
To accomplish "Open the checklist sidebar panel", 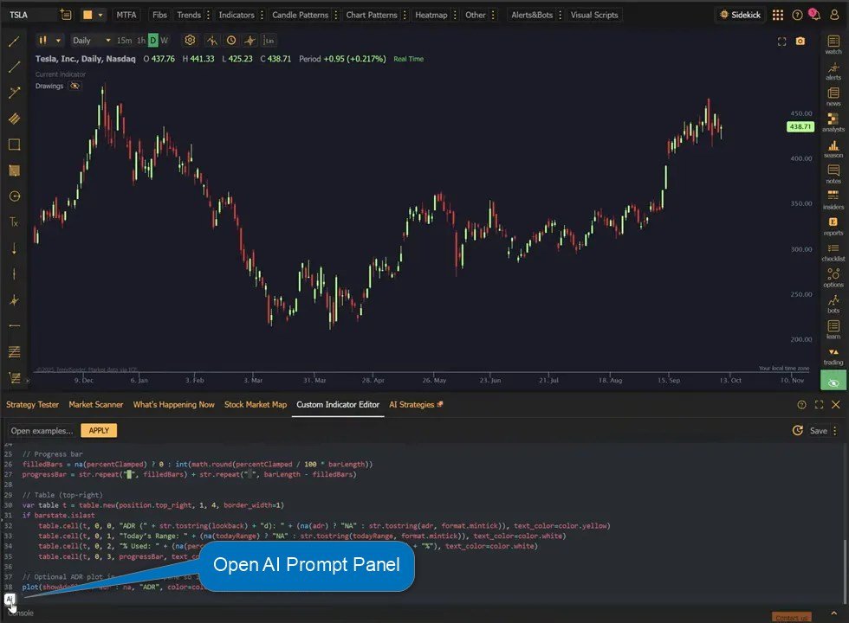I will [833, 252].
